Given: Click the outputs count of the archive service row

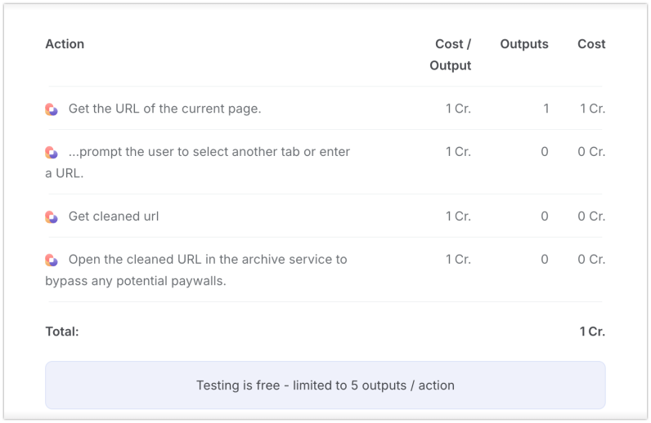Looking at the screenshot, I should click(x=545, y=260).
